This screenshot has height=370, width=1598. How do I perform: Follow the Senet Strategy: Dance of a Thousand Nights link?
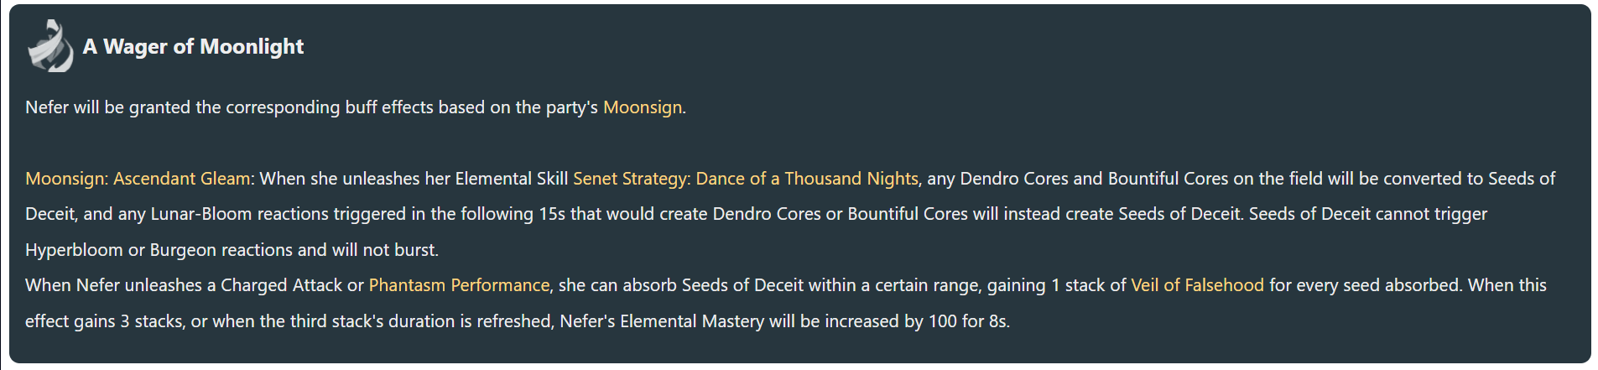click(746, 179)
